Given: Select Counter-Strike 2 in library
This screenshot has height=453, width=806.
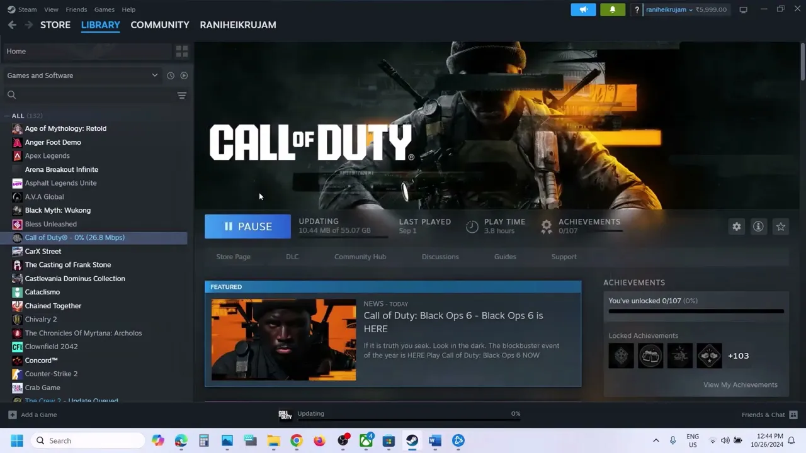Looking at the screenshot, I should point(51,374).
